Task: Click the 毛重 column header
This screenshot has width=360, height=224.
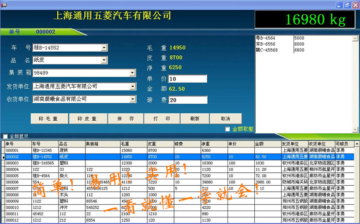Action: coord(134,144)
